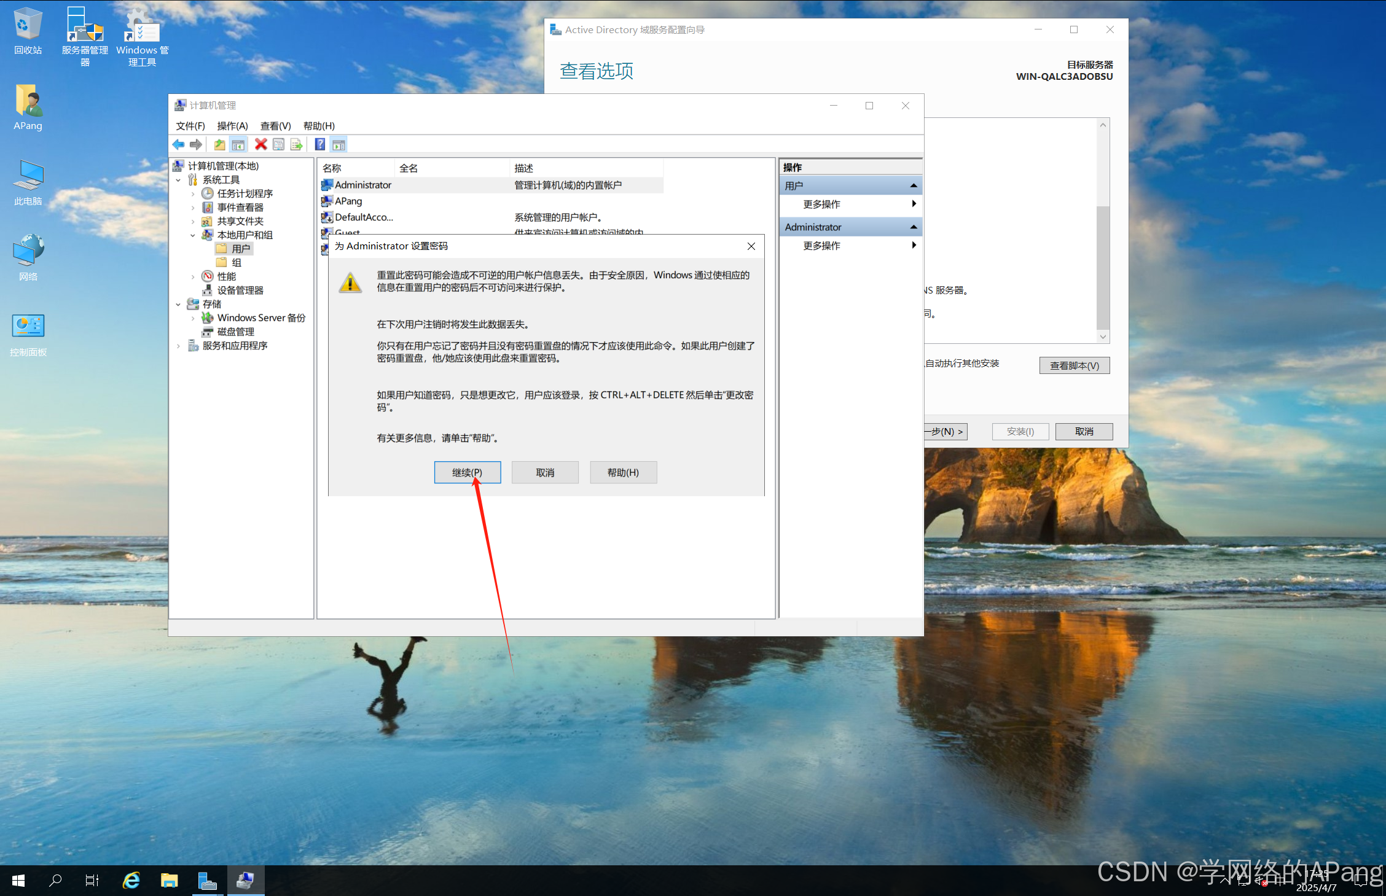Open the 操作(A) menu
The height and width of the screenshot is (896, 1386).
point(232,126)
